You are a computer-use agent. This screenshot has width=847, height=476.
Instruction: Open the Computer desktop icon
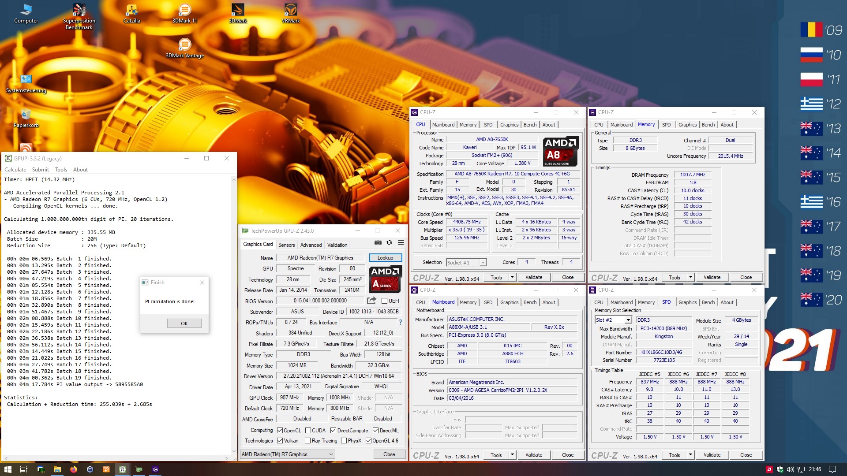26,14
